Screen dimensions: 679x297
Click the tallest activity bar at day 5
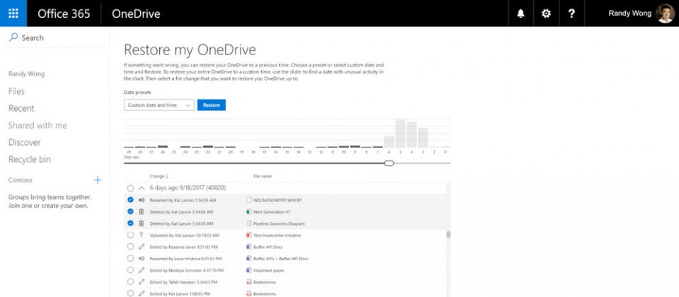point(400,134)
